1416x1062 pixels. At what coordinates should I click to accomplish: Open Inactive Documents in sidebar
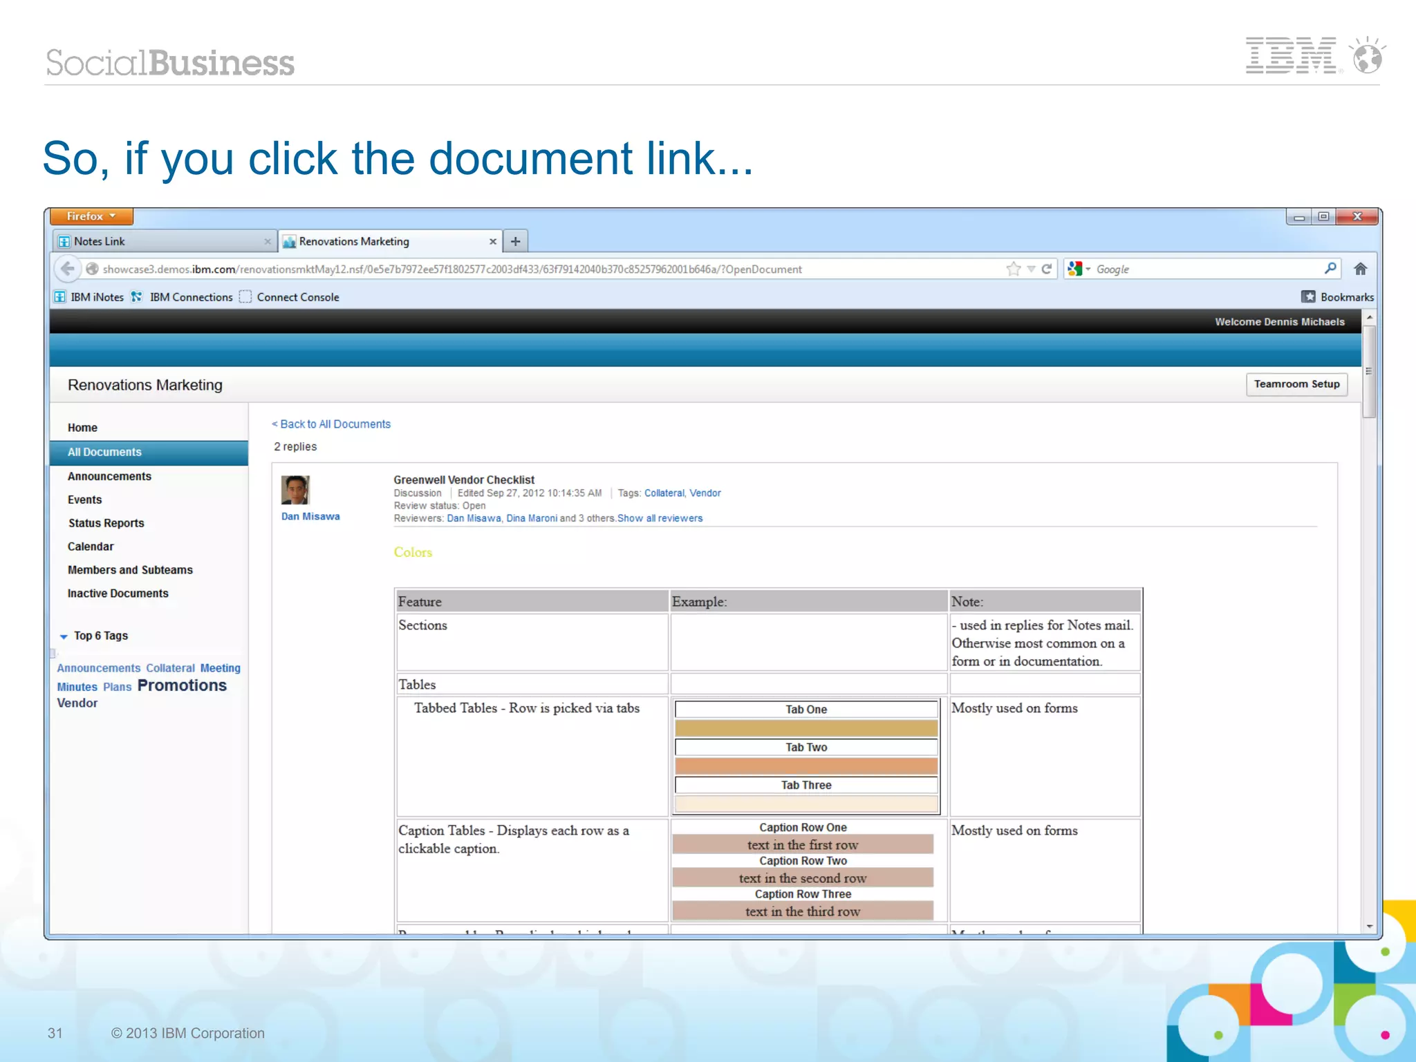pos(118,594)
